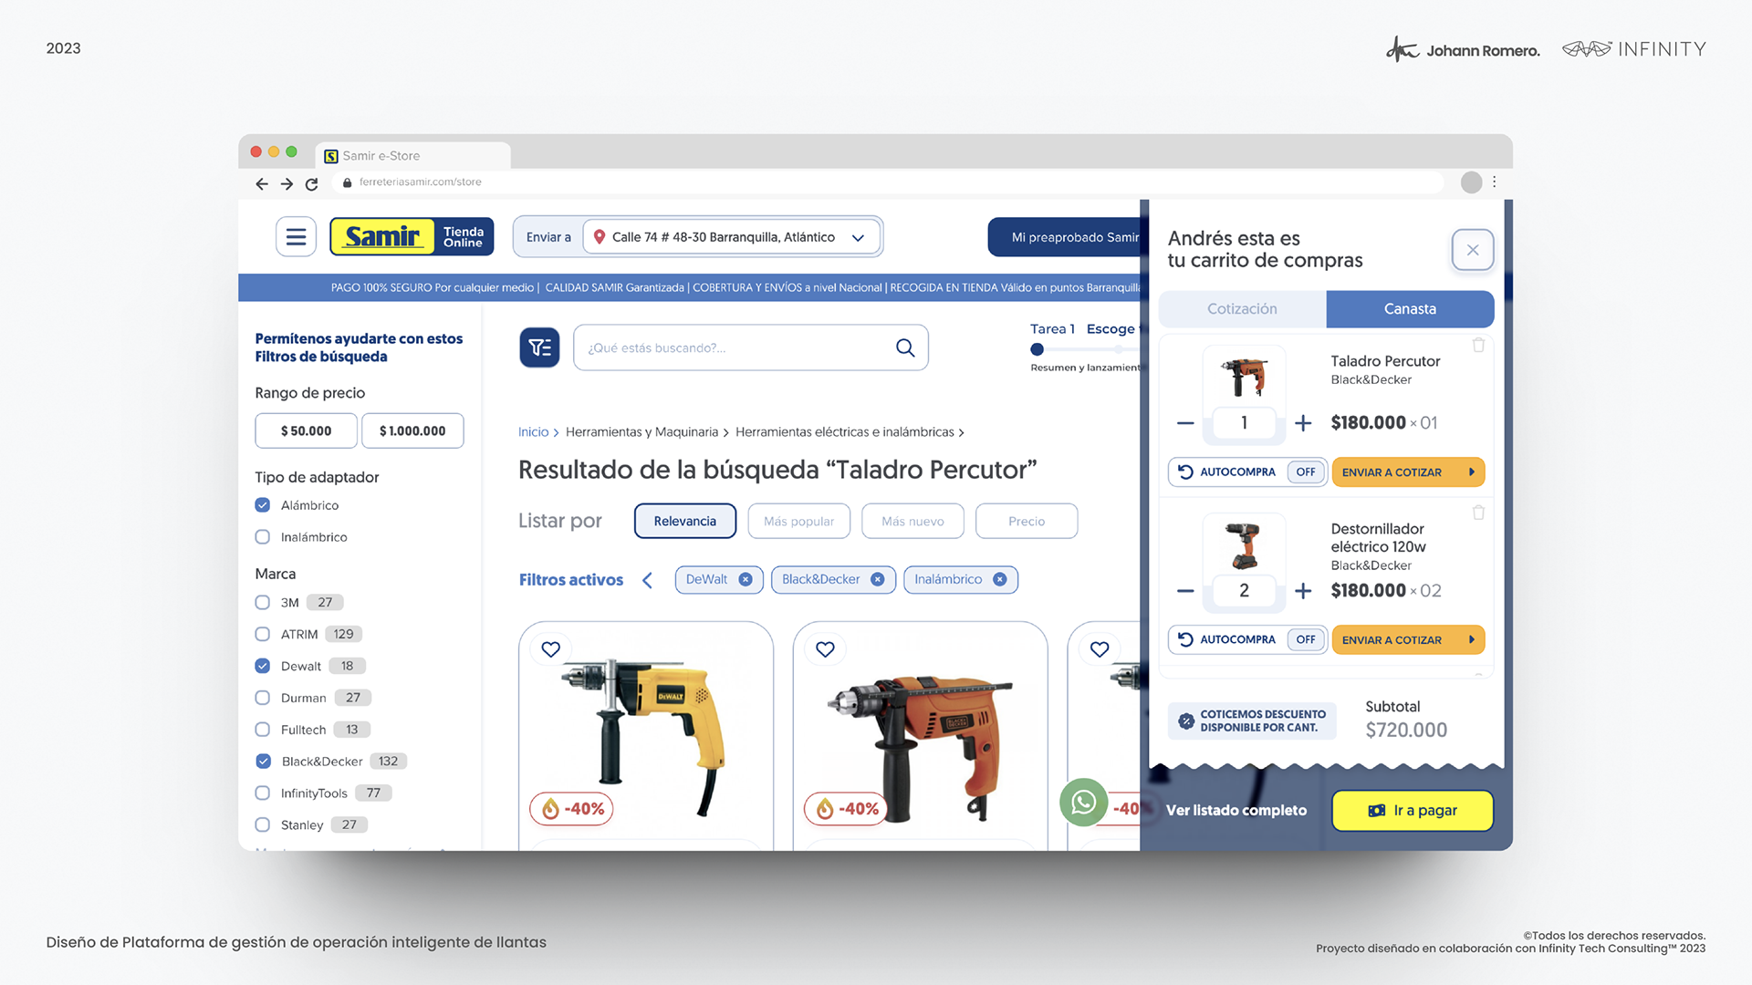
Task: Select Samir e-Store browser tab
Action: coord(413,156)
